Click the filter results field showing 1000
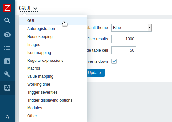172x122 pixels. tap(124, 39)
